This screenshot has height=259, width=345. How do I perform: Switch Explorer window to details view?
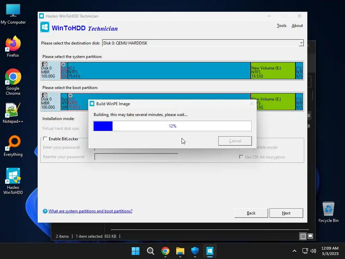[x=303, y=236]
